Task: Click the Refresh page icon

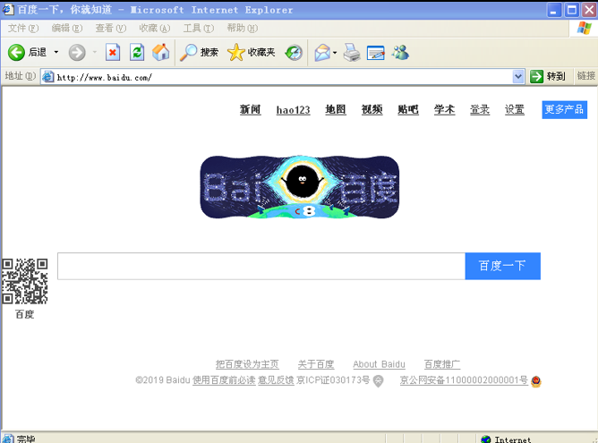Action: (x=137, y=52)
